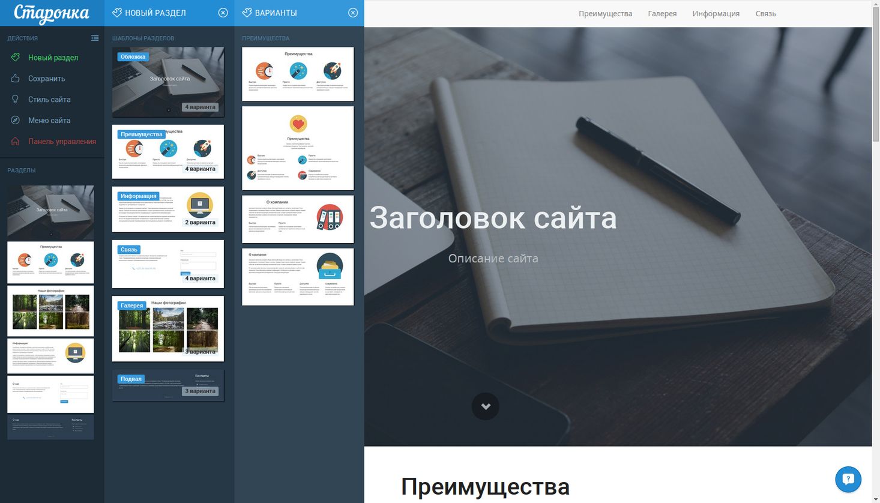Click the icon in Новый раздел header

point(117,13)
